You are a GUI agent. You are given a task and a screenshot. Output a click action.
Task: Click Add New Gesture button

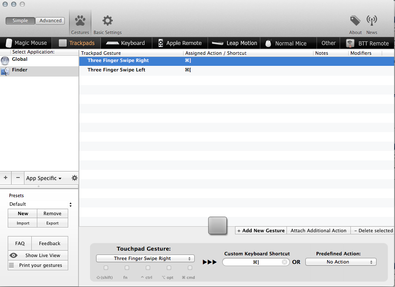[261, 231]
